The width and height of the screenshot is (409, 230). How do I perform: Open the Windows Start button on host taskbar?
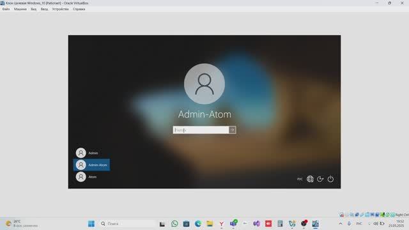pos(91,224)
